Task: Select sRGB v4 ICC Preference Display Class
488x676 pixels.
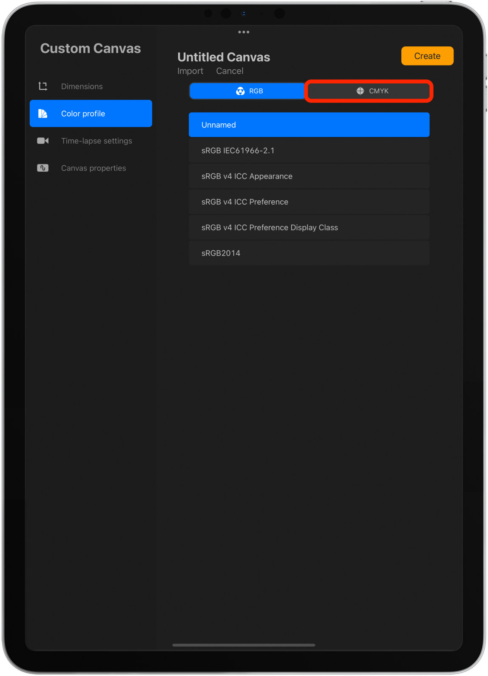Action: pyautogui.click(x=309, y=227)
